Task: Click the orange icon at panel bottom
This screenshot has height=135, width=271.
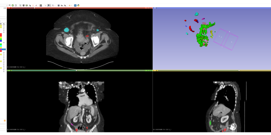Action: 5,120
